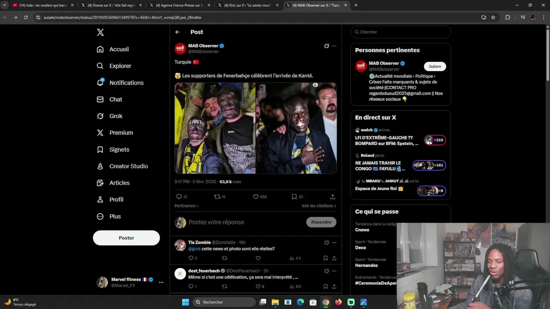This screenshot has height=309, width=550.
Task: View stats of Tis Zombie reply 4 k
Action: click(x=295, y=258)
